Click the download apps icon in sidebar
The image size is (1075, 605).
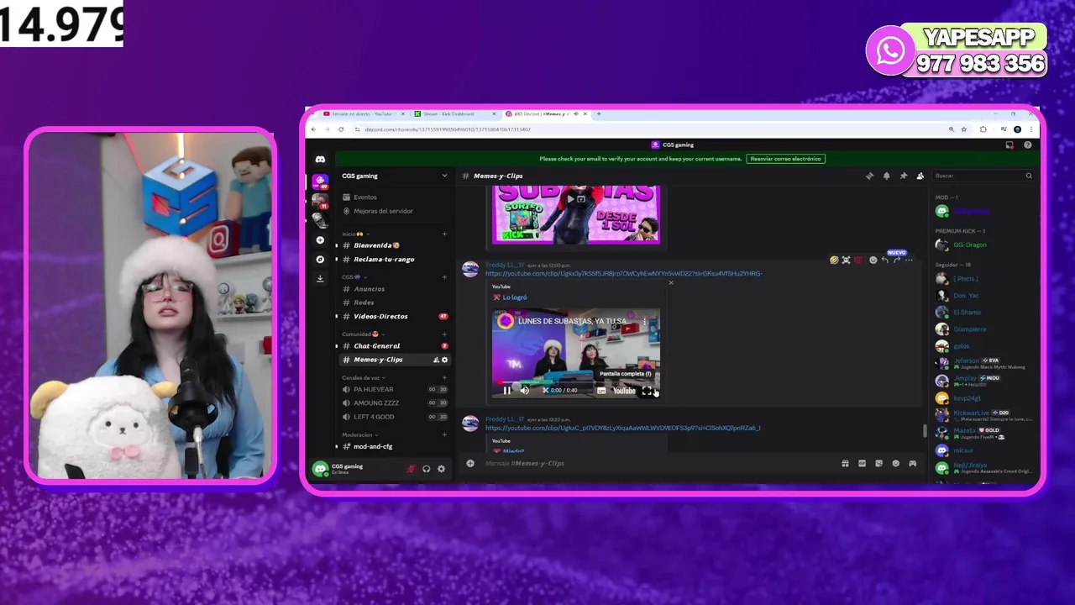click(x=320, y=278)
